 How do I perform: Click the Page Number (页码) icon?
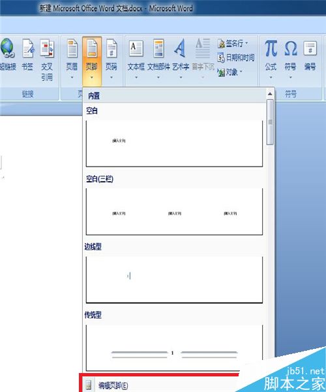coord(111,48)
